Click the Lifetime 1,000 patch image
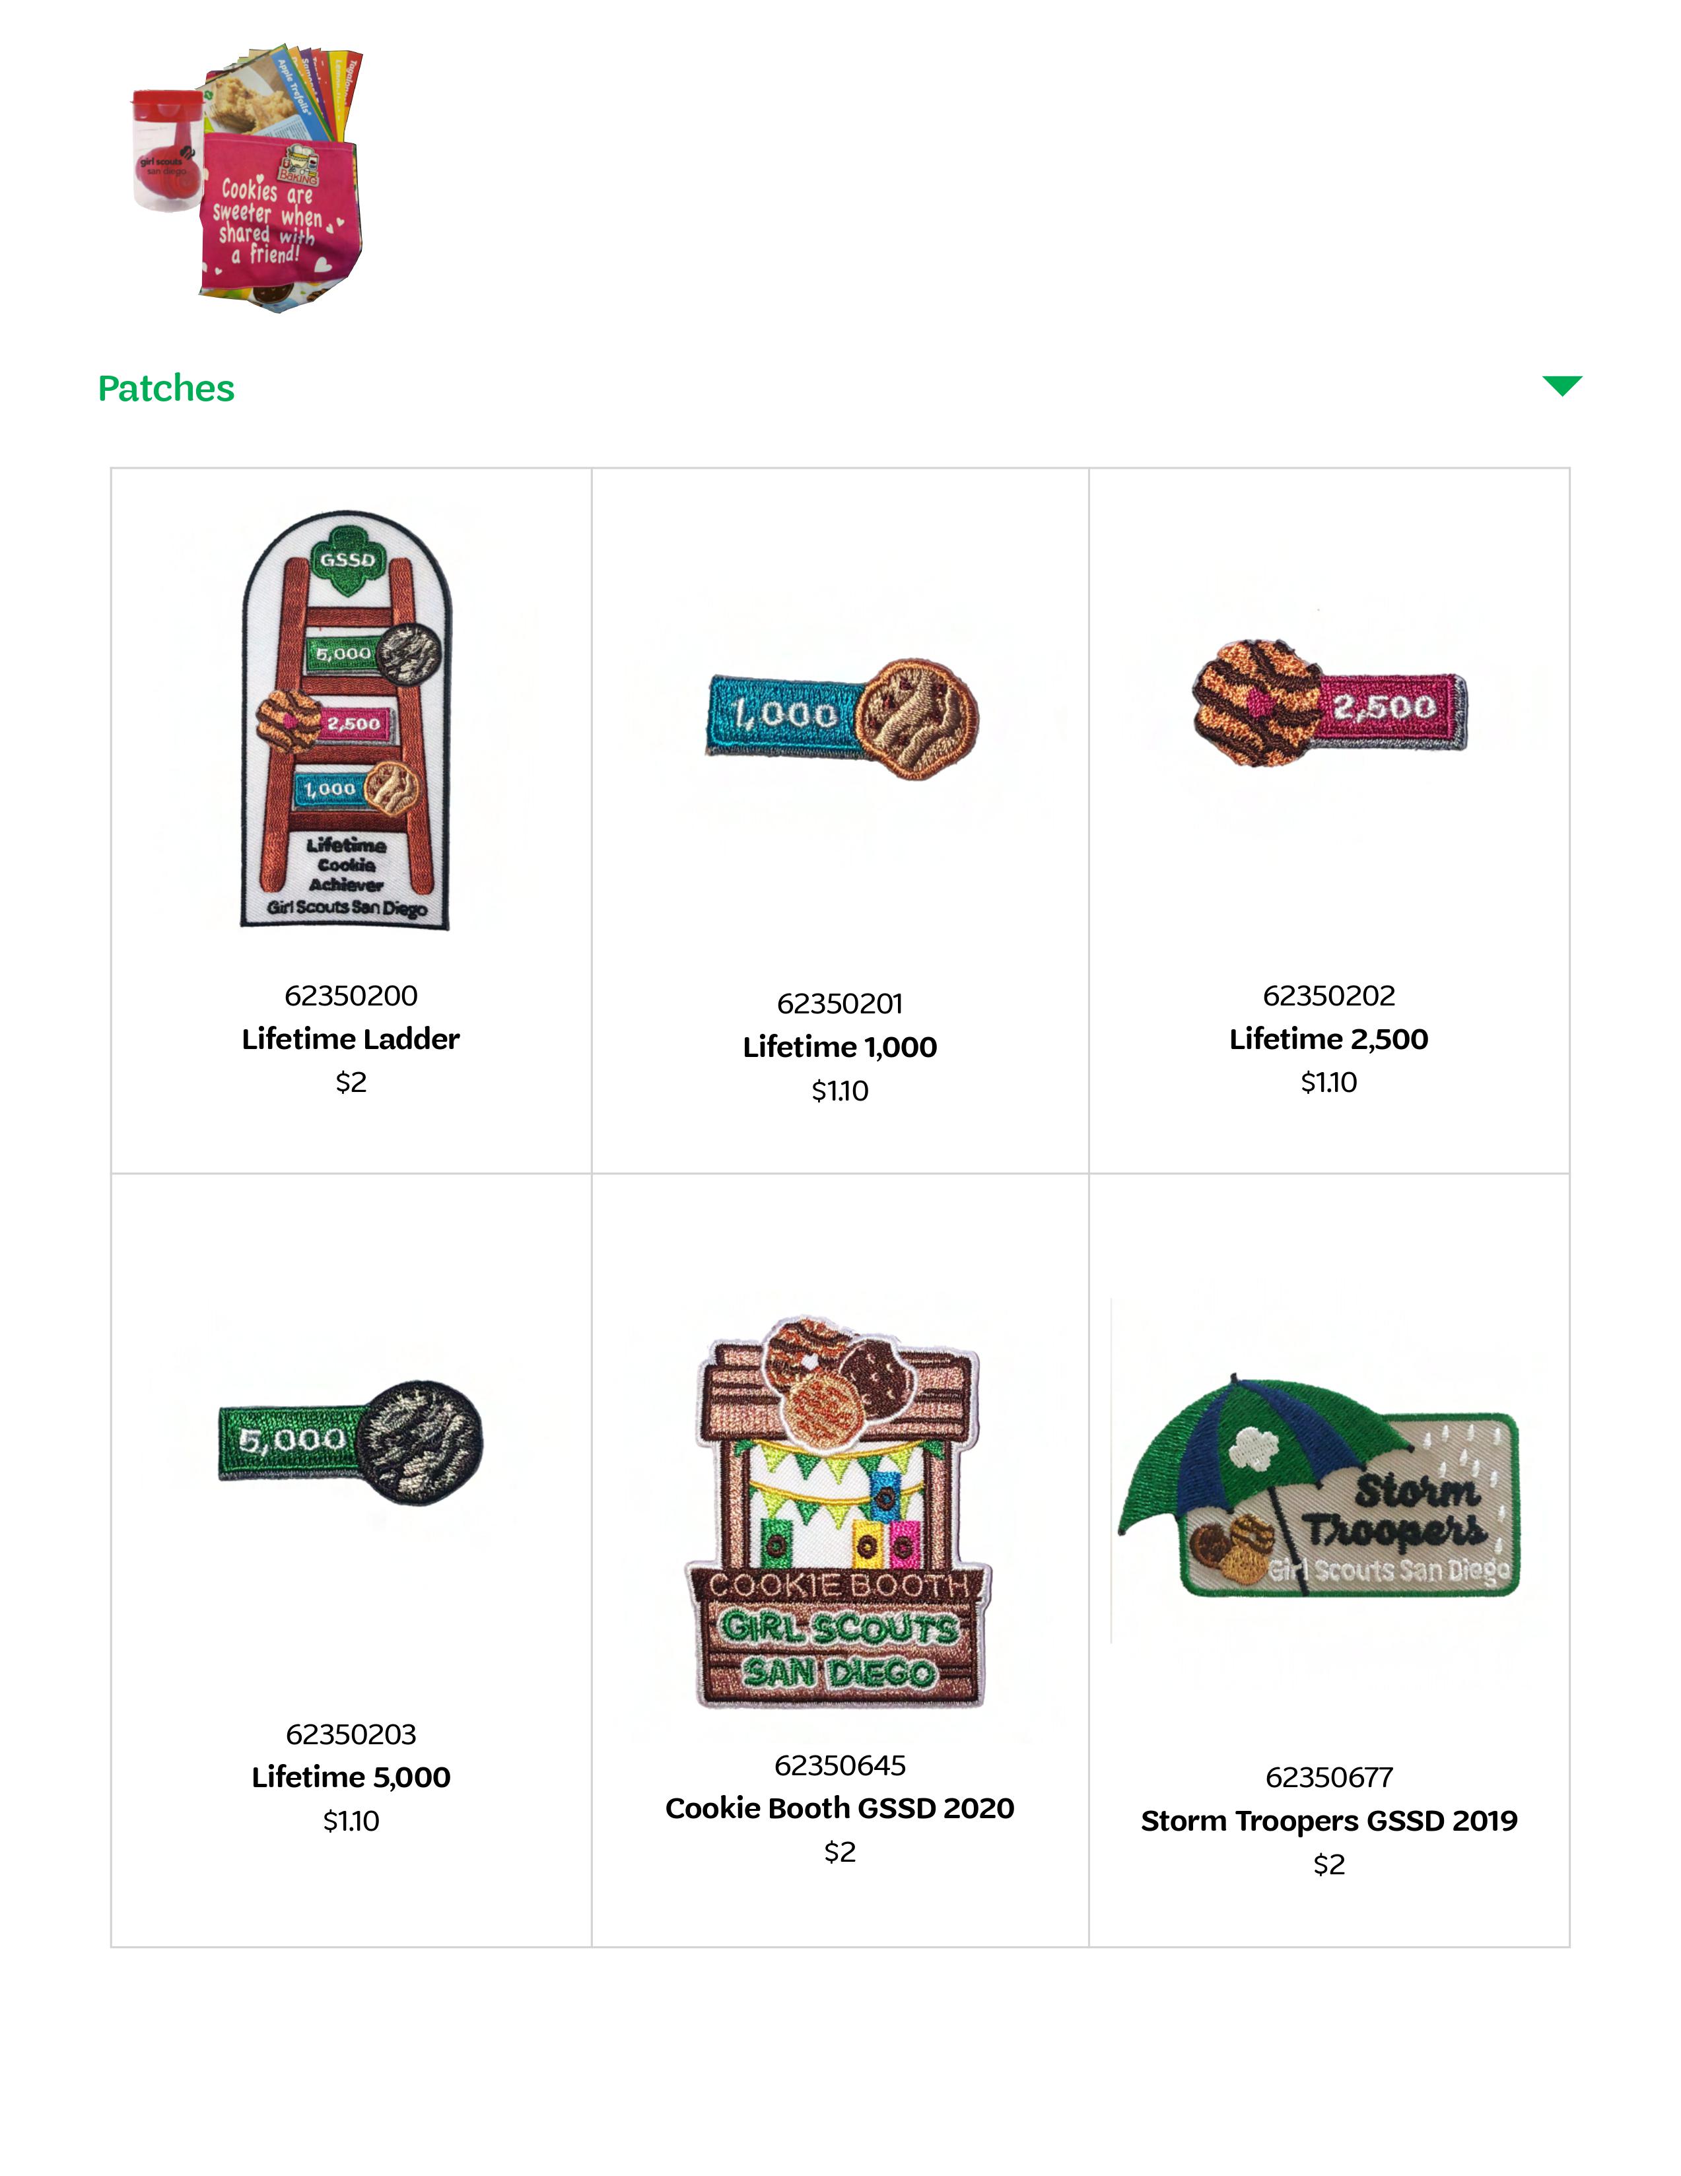The width and height of the screenshot is (1681, 2176). click(843, 718)
